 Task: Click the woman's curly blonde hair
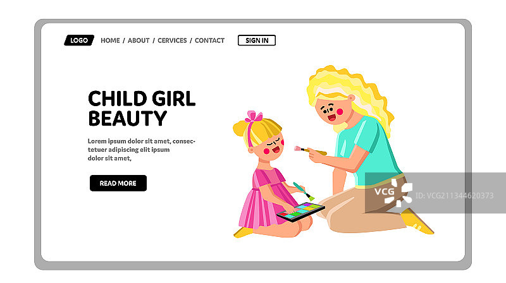[x=352, y=93]
